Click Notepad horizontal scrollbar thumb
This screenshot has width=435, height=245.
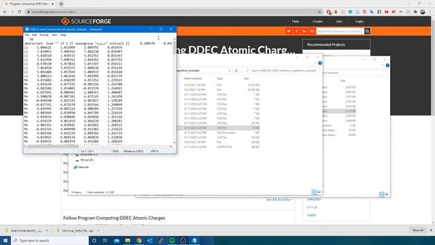53,146
